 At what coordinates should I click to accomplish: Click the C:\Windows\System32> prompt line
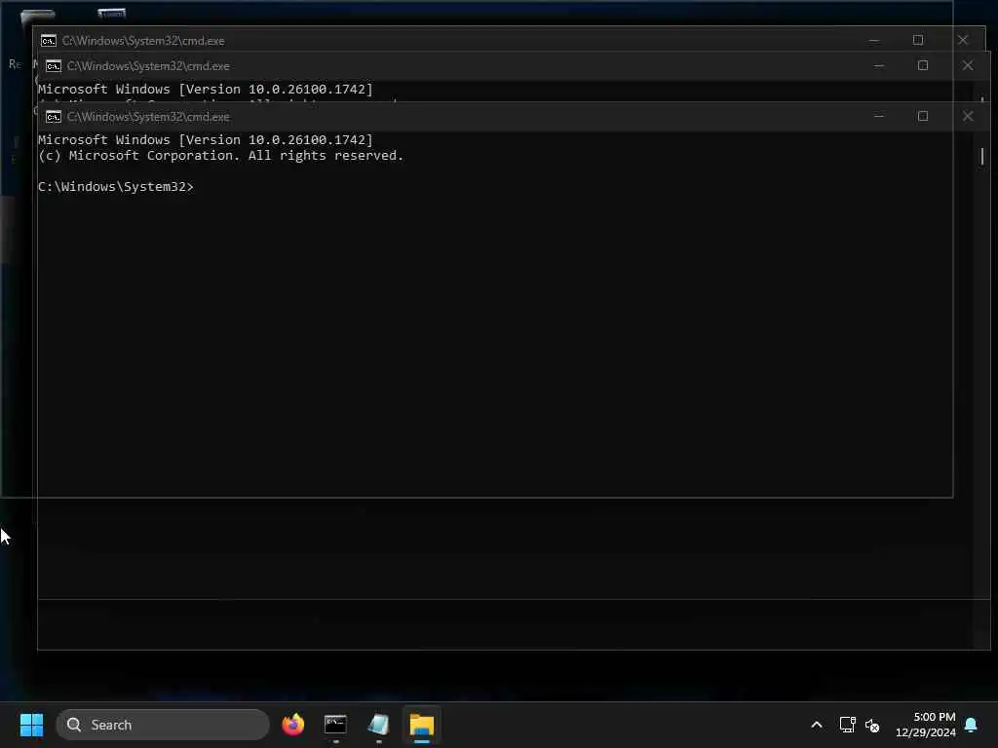[x=115, y=186]
